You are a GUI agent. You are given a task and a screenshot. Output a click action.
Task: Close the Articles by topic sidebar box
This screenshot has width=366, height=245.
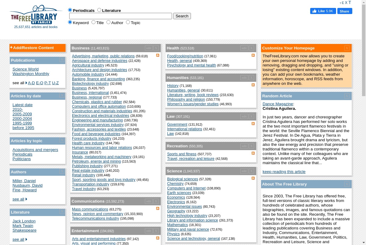(x=62, y=140)
